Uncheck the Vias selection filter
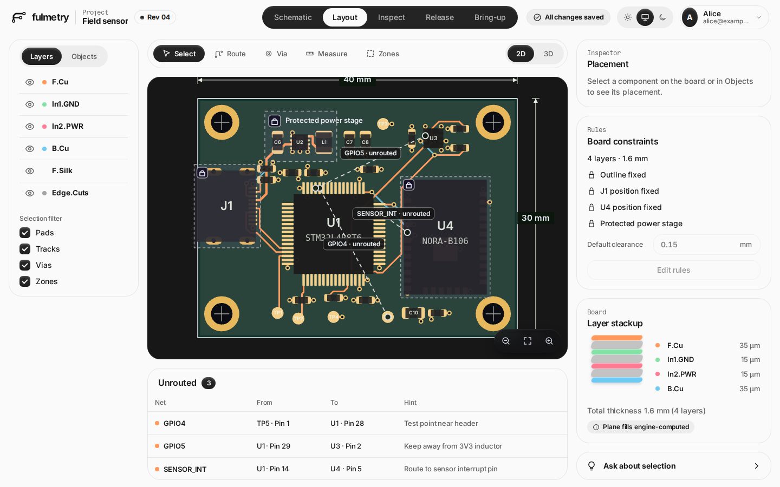The height and width of the screenshot is (487, 780). point(25,265)
